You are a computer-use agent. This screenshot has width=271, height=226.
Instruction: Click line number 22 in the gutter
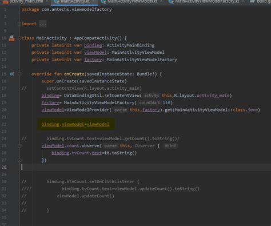[x=4, y=124]
